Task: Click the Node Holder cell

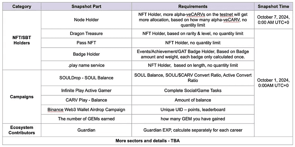Action: tap(86, 20)
